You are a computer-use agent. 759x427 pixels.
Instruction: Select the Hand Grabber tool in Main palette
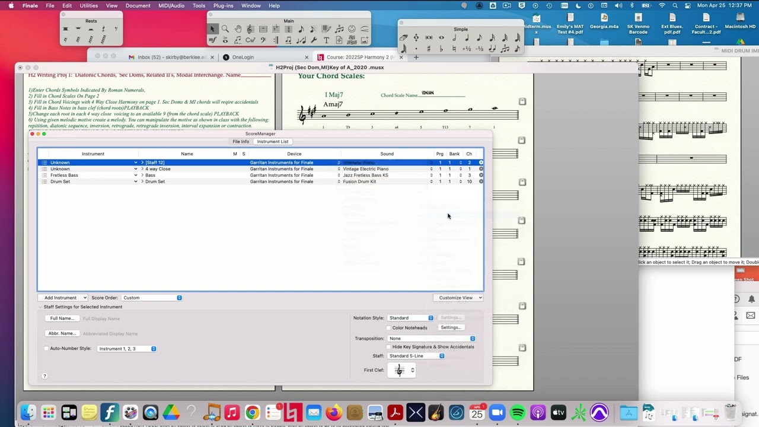pyautogui.click(x=238, y=29)
